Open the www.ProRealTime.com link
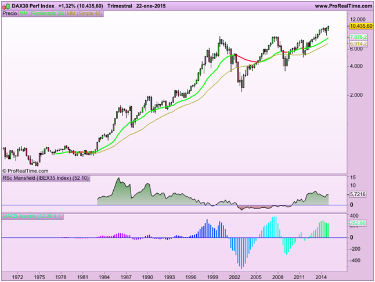The image size is (375, 282). point(344,6)
